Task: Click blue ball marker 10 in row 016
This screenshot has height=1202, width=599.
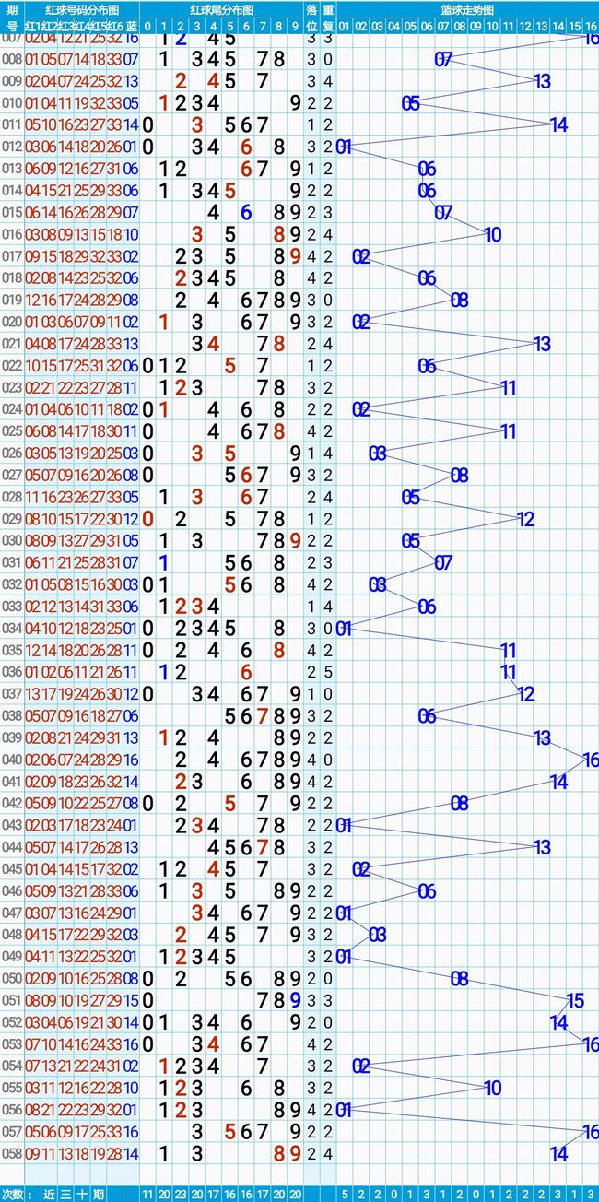Action: coord(492,234)
